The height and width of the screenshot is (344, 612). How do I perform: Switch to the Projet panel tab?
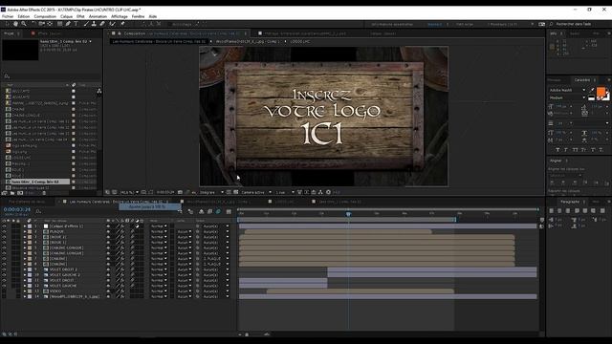coord(9,33)
